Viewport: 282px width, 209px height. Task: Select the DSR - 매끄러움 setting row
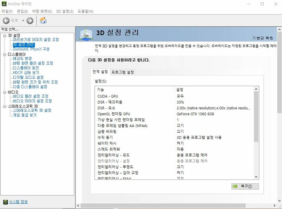tap(174, 102)
